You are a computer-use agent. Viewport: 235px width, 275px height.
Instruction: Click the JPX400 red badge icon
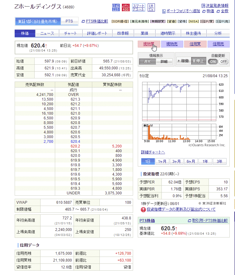click(x=126, y=7)
